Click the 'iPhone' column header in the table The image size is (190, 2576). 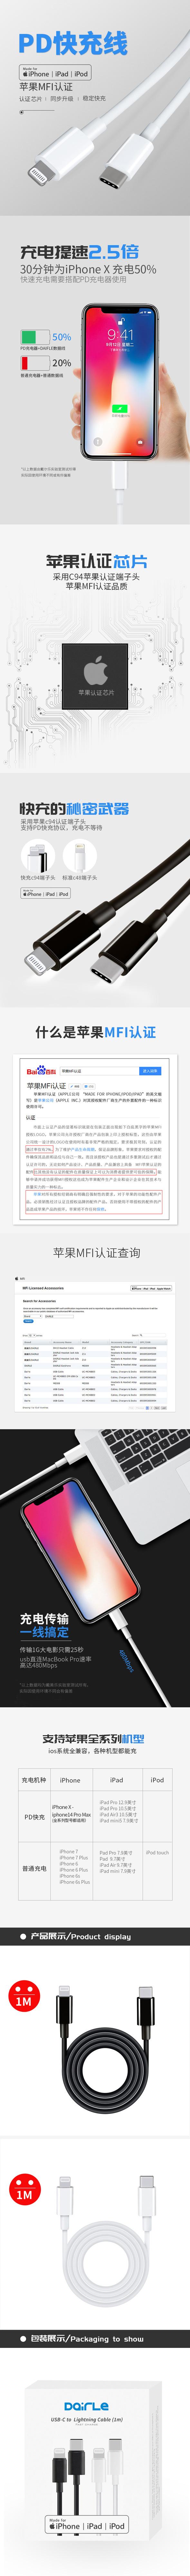pos(70,1780)
